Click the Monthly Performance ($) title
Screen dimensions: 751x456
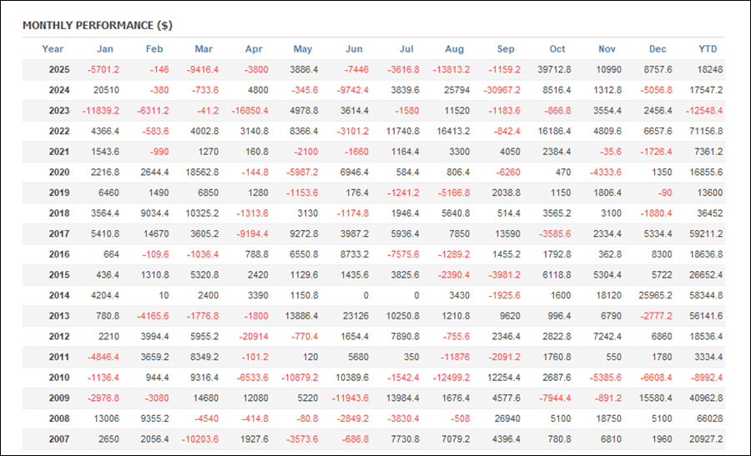coord(97,25)
